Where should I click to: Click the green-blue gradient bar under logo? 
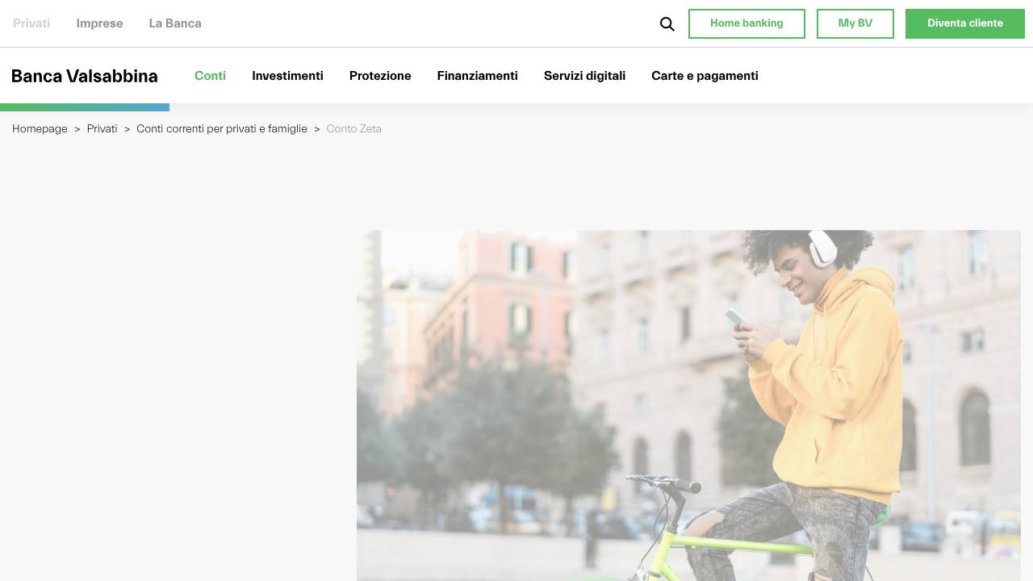tap(85, 107)
